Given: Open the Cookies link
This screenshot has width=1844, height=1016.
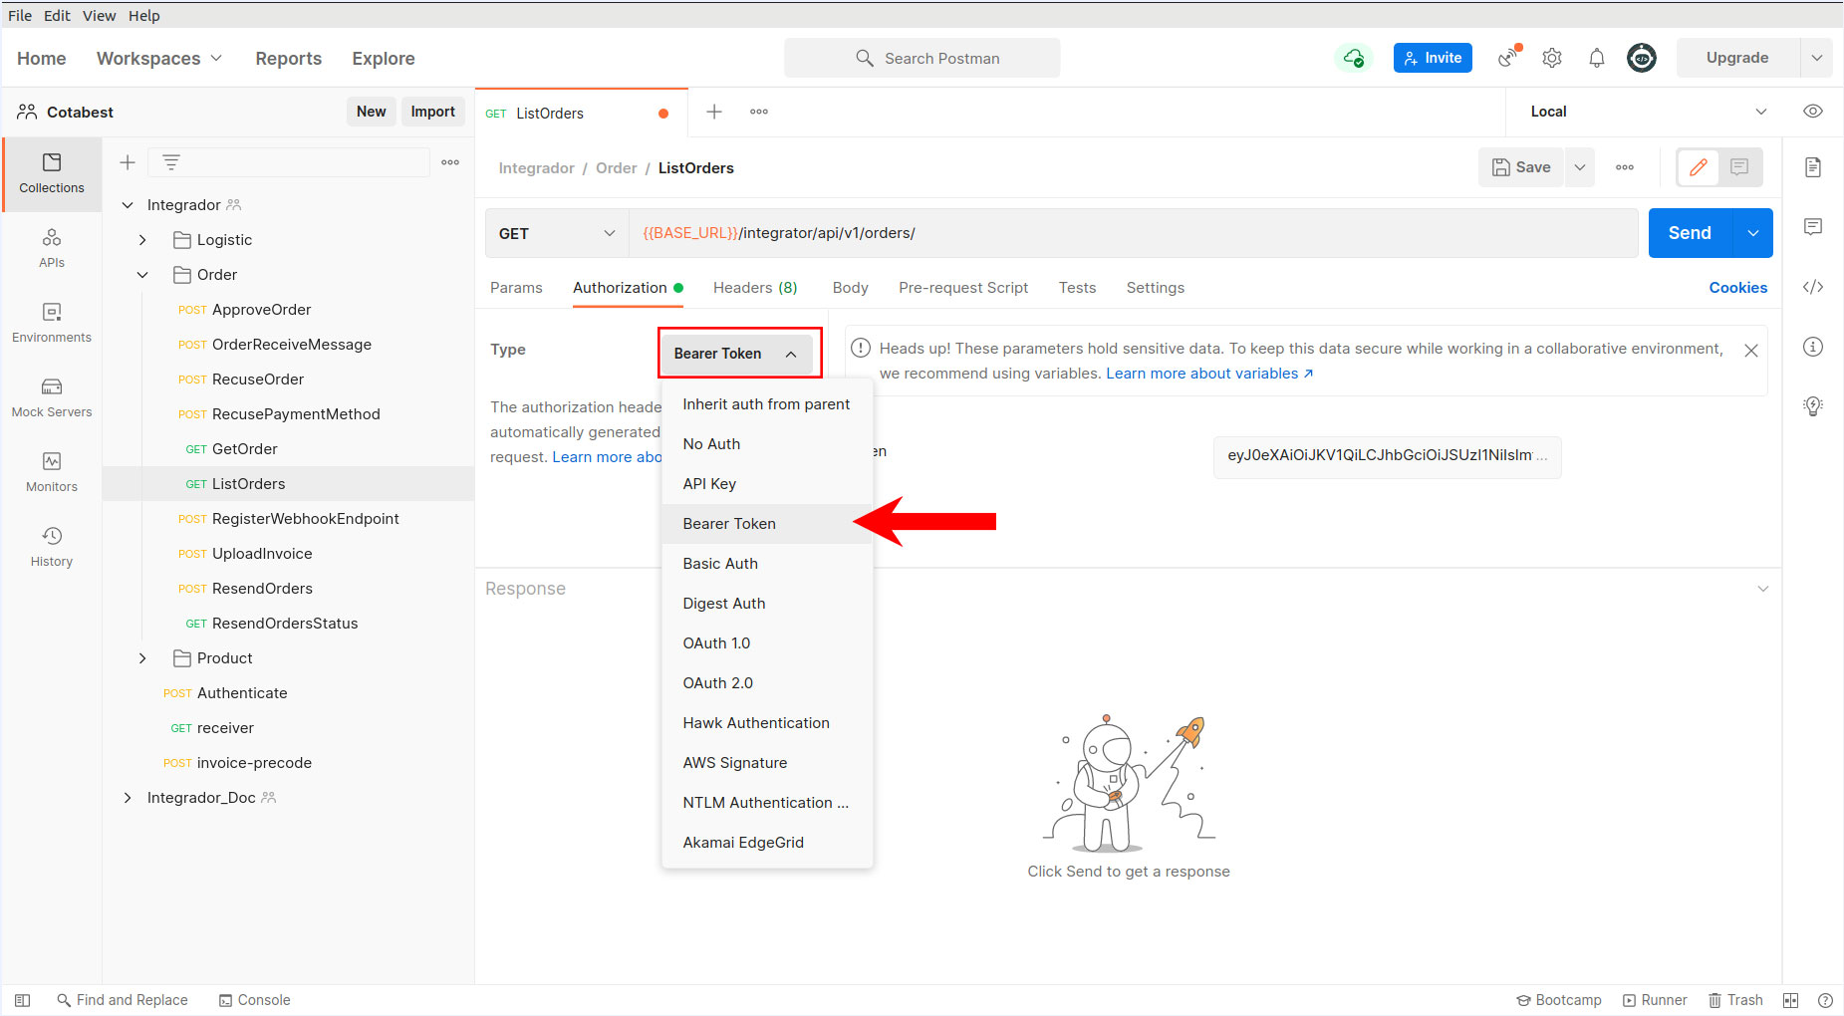Looking at the screenshot, I should point(1738,288).
